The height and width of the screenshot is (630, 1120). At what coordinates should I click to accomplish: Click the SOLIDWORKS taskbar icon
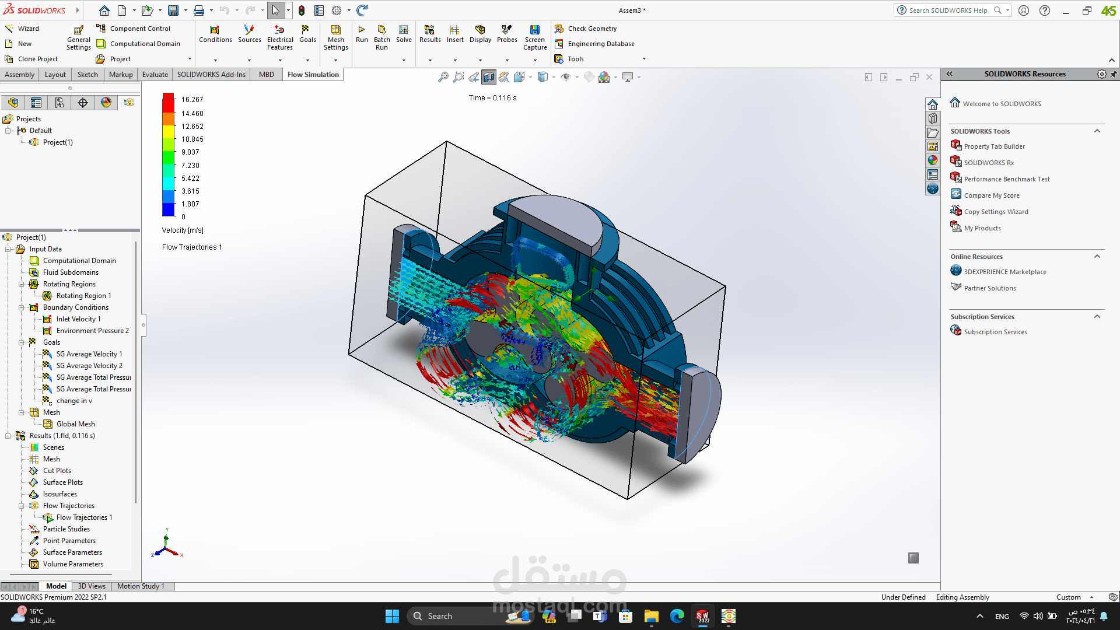[703, 616]
